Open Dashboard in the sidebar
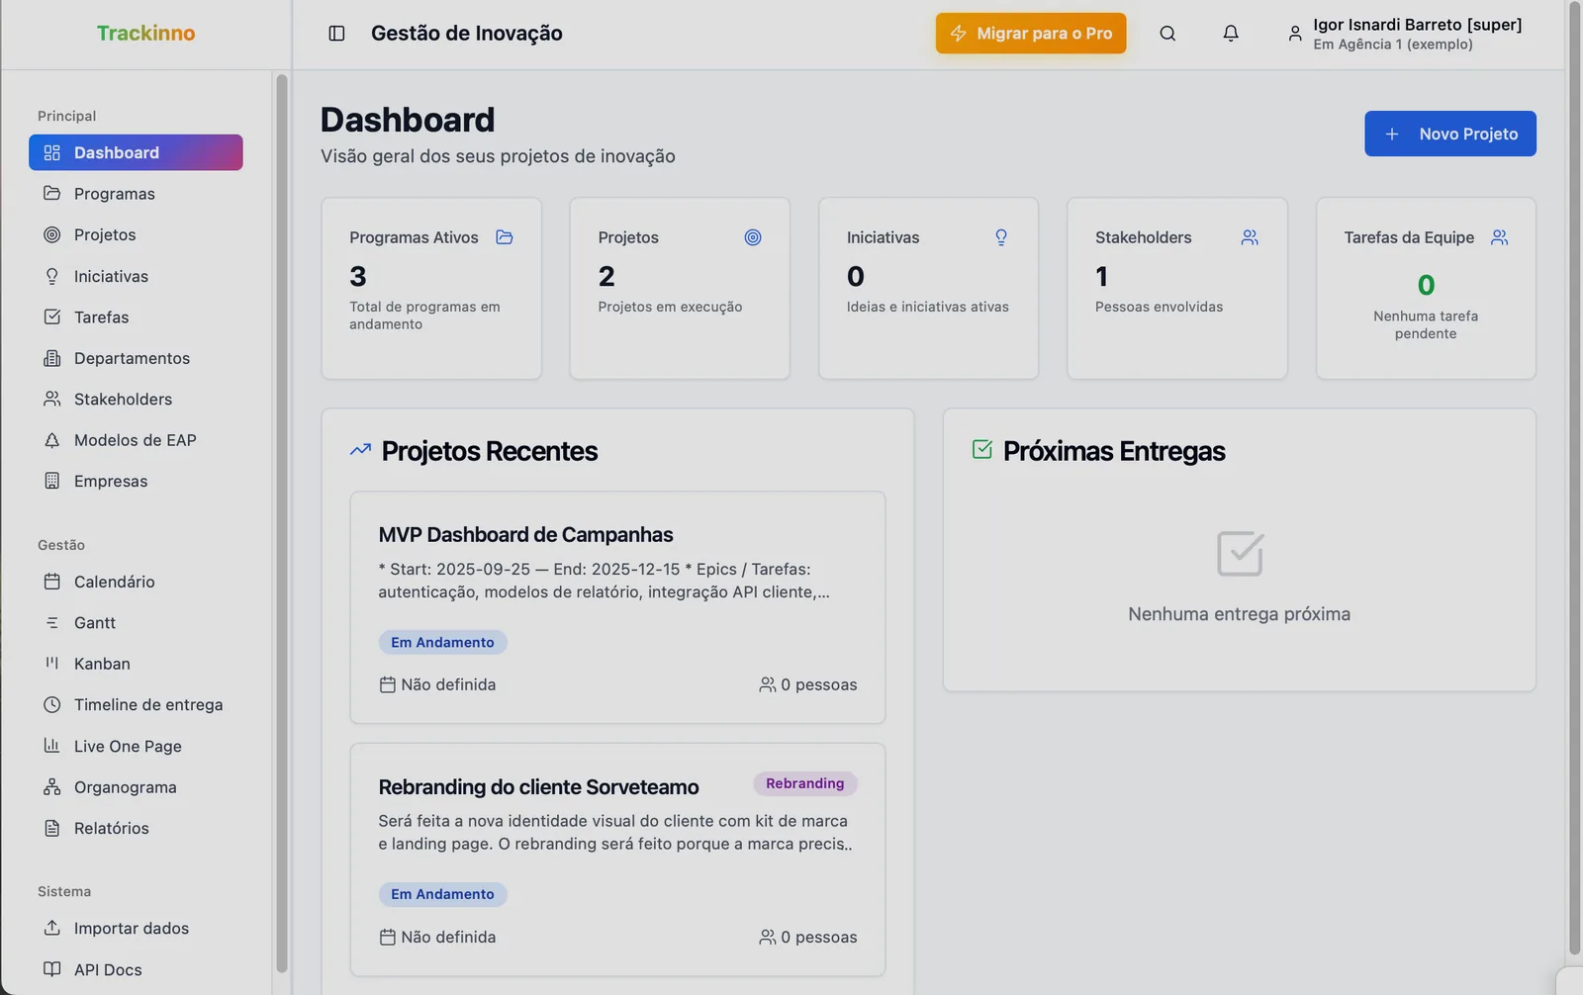This screenshot has height=995, width=1583. click(136, 152)
